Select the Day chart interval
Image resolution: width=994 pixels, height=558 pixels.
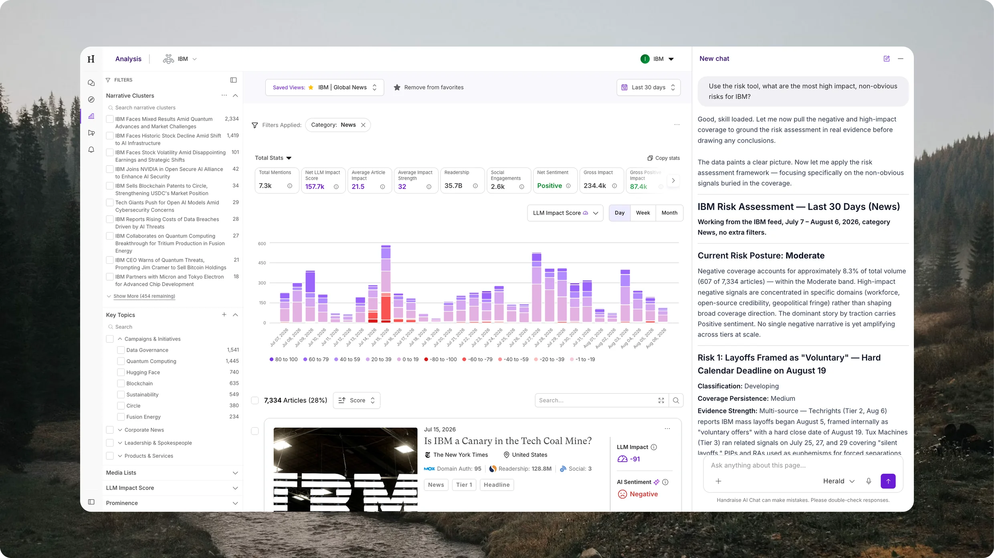(620, 213)
